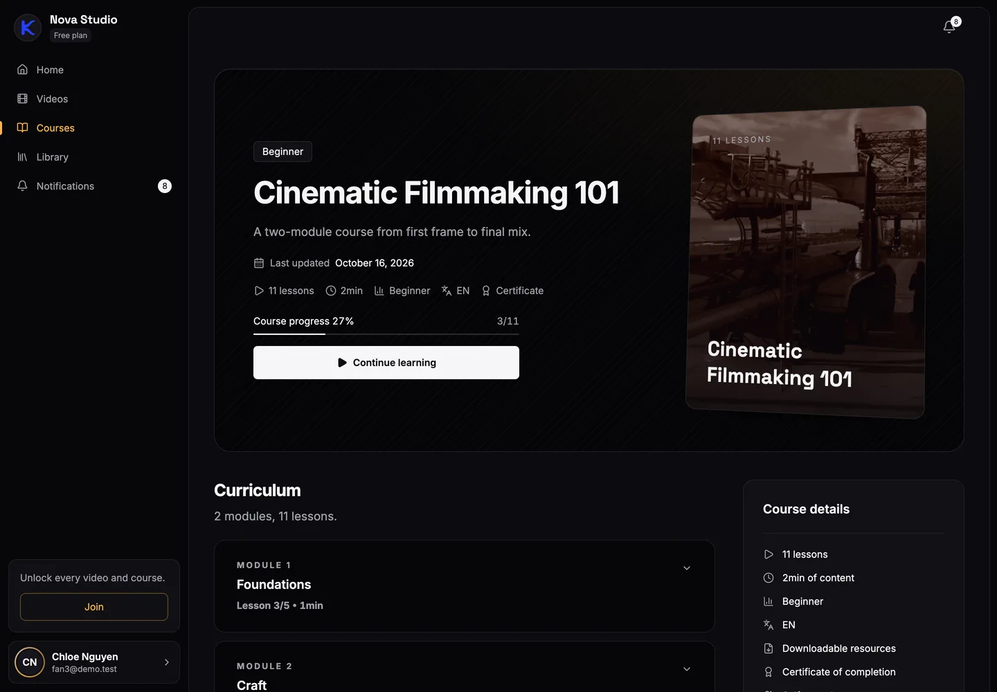Screen dimensions: 997x692
Task: Click the Courses book icon in sidebar
Action: click(x=22, y=128)
